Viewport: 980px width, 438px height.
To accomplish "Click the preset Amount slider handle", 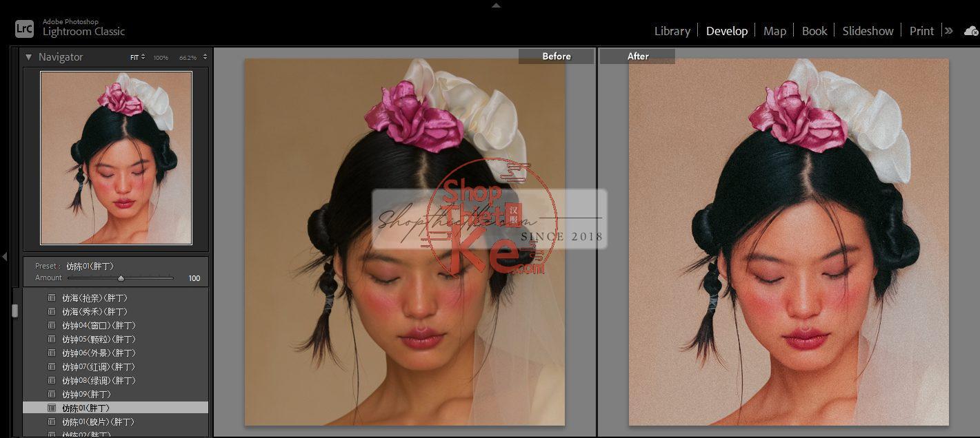I will [121, 278].
